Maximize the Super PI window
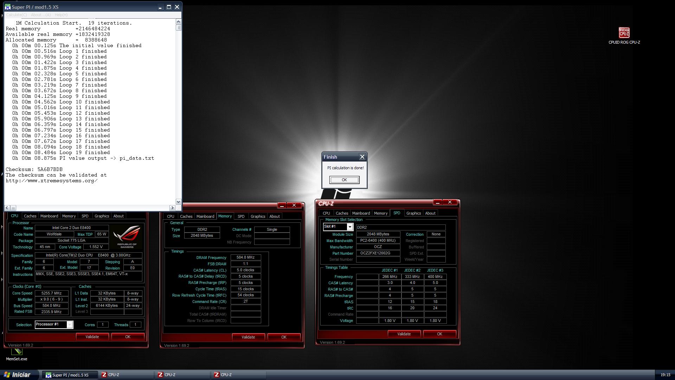Screen dimensions: 675x380 click(x=169, y=7)
